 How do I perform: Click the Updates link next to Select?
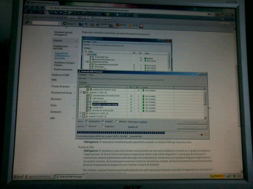(144, 122)
